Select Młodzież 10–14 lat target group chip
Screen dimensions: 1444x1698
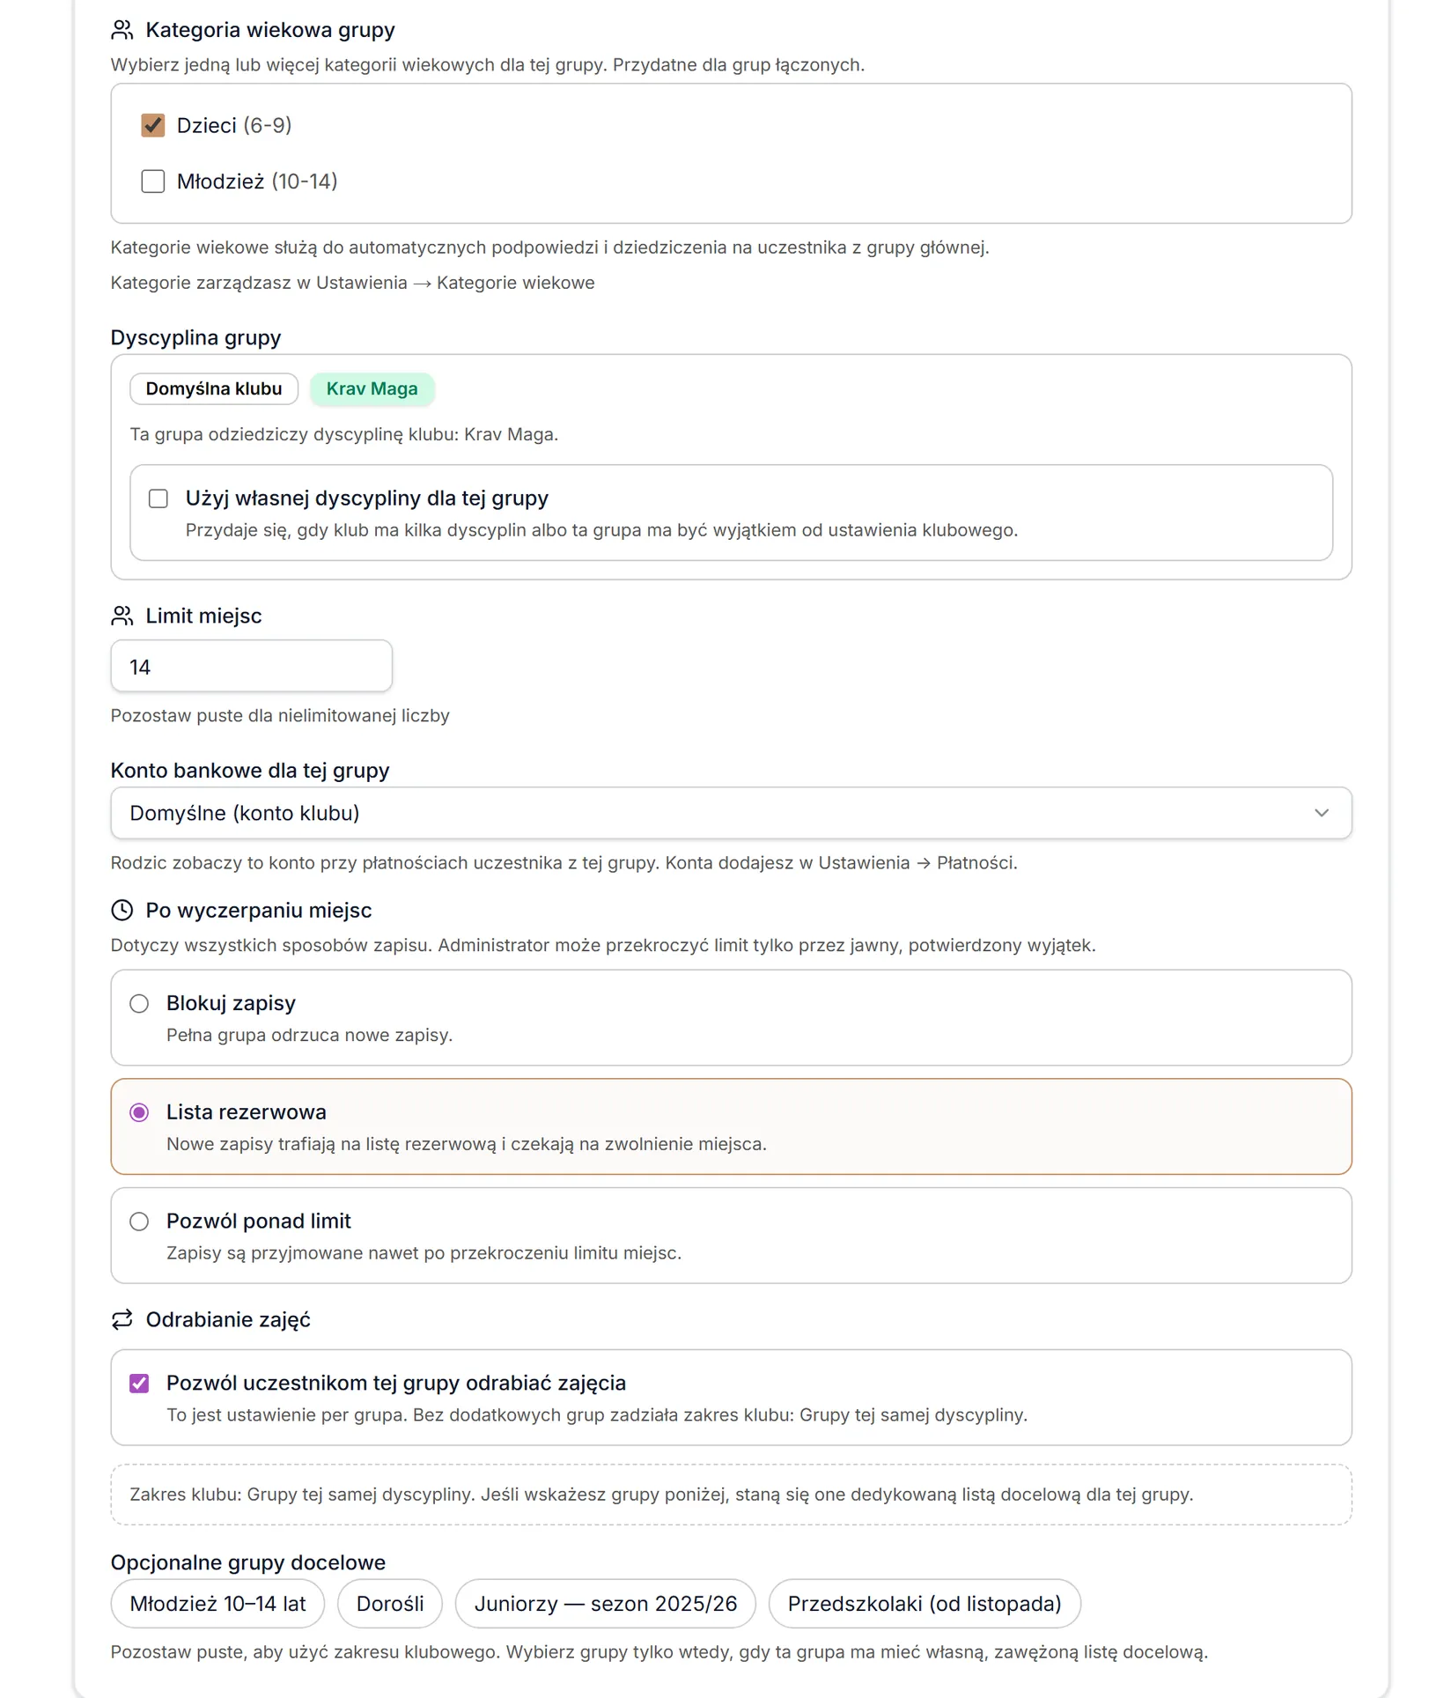click(x=217, y=1604)
